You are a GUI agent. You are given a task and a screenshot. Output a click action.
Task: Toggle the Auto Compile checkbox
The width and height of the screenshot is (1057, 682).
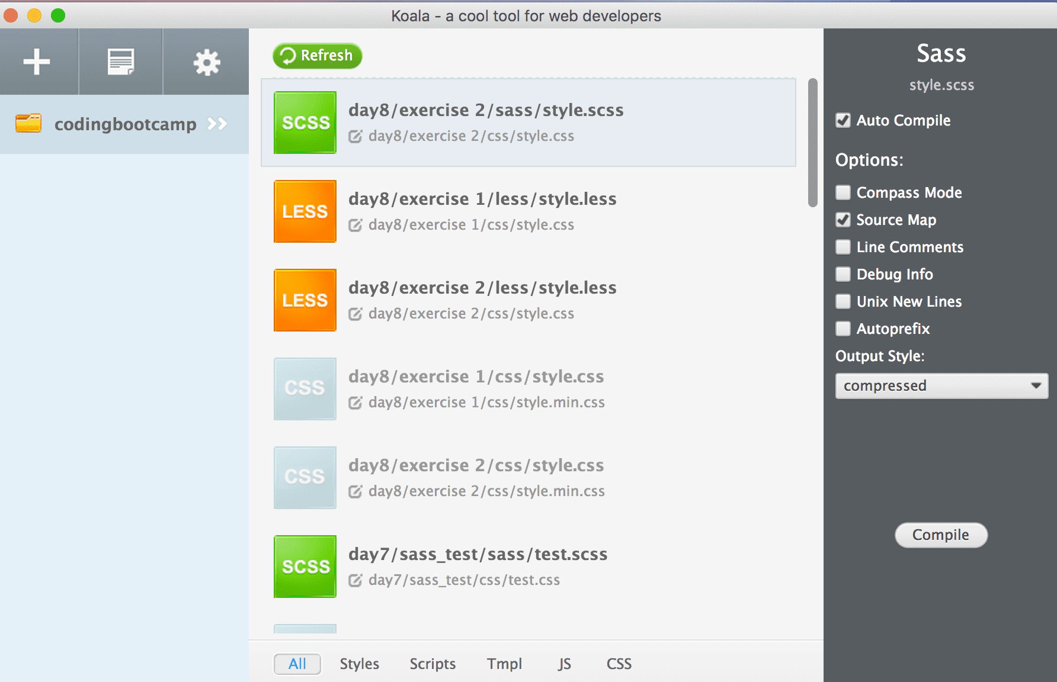pyautogui.click(x=843, y=120)
